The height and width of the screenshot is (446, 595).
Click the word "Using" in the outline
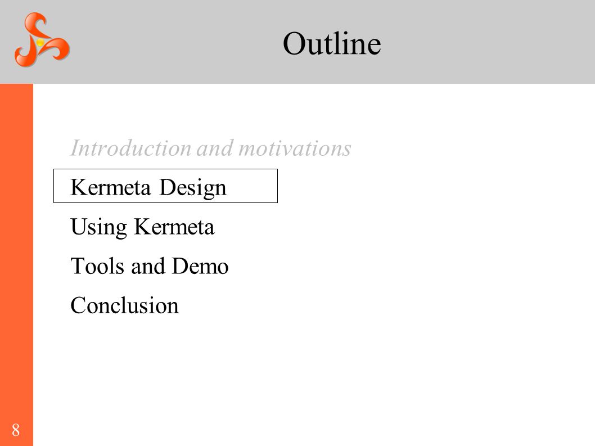click(x=98, y=227)
